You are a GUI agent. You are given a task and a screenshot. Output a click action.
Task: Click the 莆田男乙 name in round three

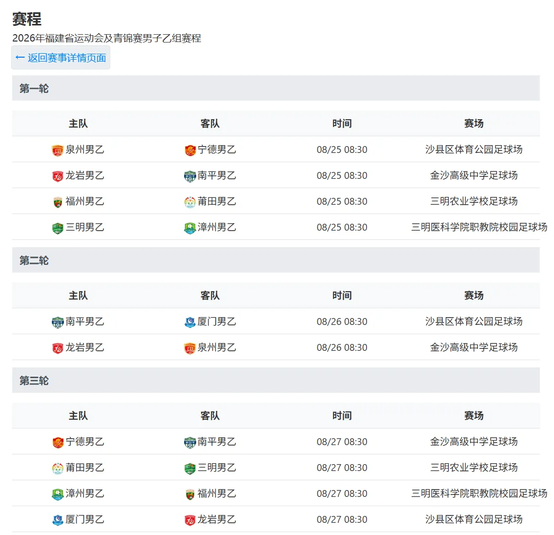85,468
